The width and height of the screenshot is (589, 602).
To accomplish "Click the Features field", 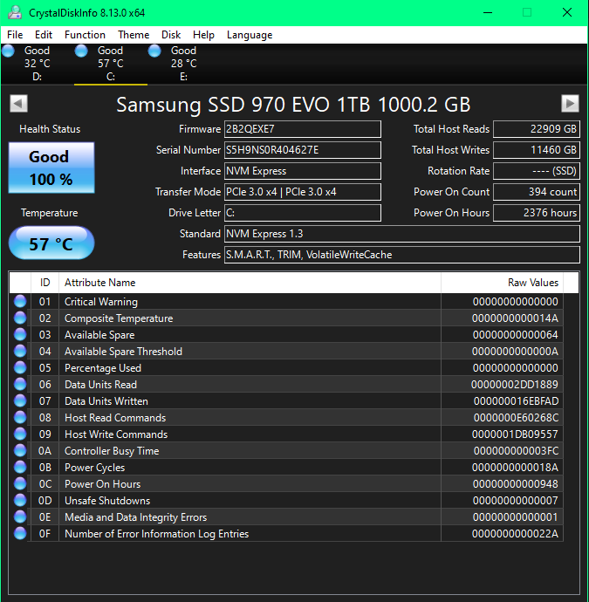I will tap(402, 255).
